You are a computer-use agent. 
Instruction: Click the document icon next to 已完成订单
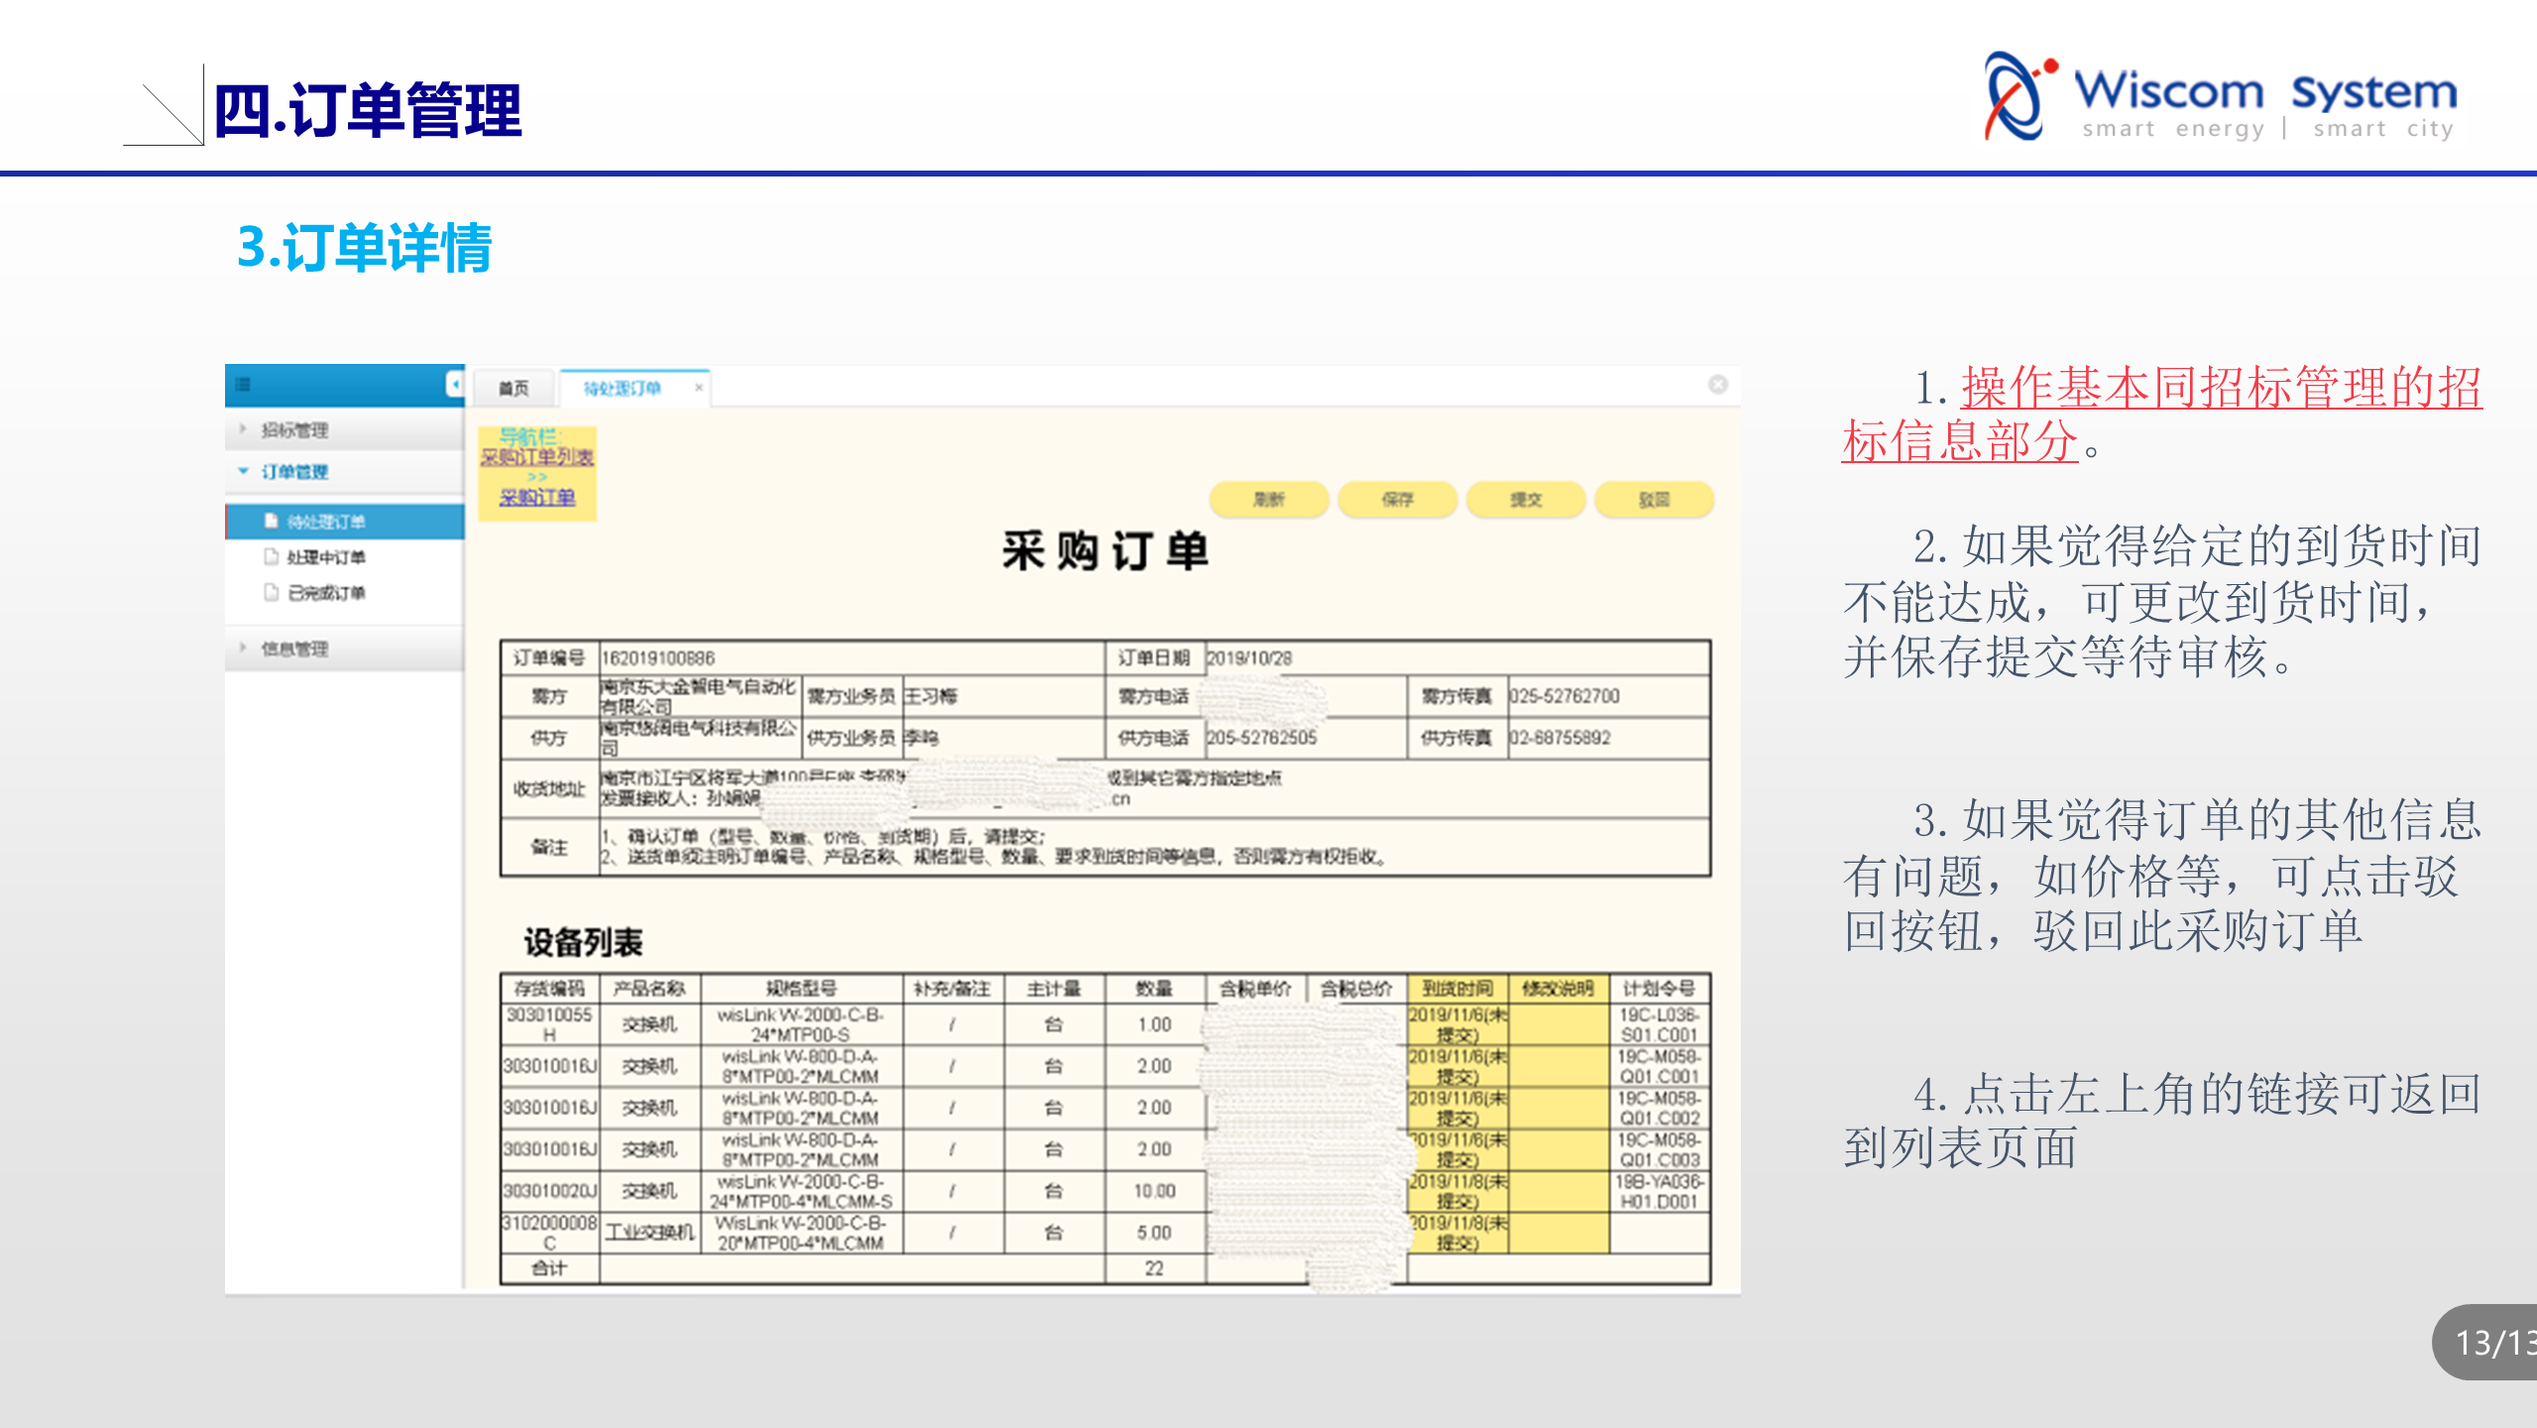click(271, 592)
